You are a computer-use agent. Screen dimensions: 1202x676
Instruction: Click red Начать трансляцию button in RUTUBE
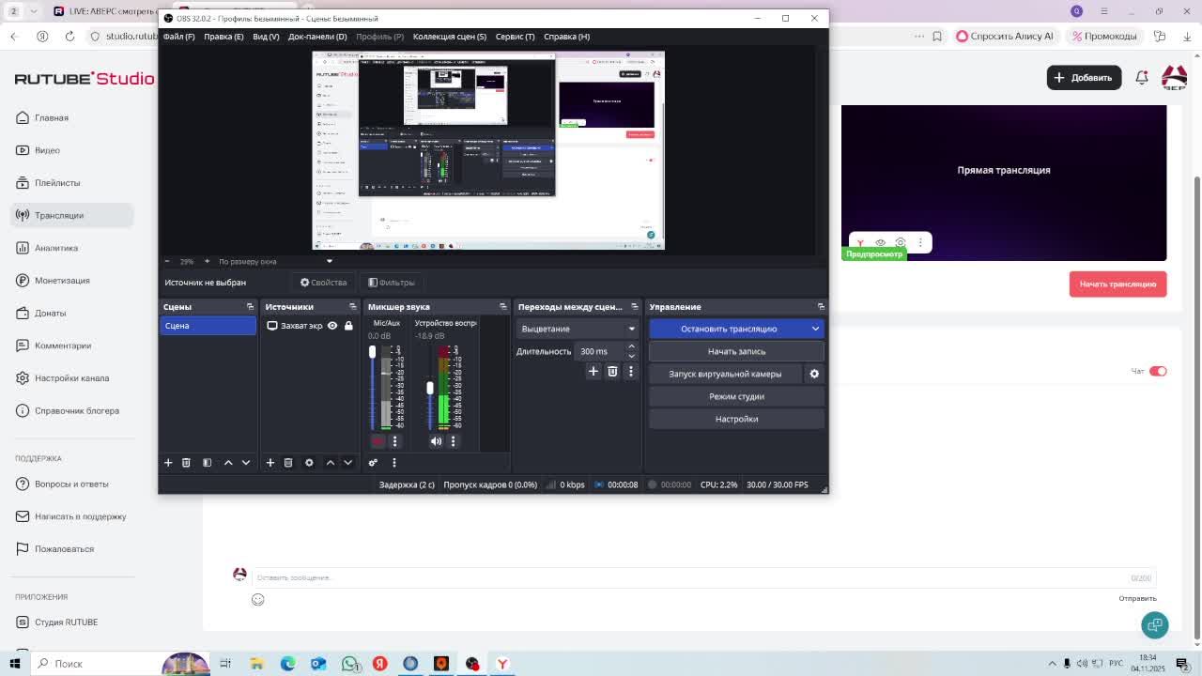pos(1117,284)
